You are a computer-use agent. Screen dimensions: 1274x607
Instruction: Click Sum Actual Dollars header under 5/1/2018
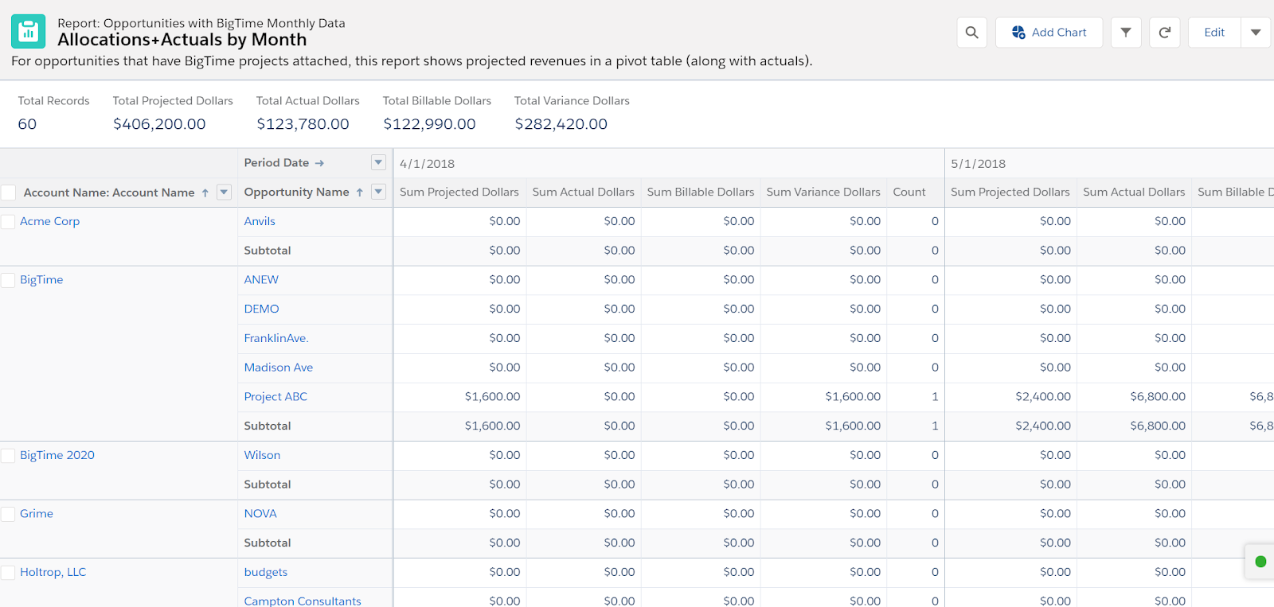[1134, 193]
